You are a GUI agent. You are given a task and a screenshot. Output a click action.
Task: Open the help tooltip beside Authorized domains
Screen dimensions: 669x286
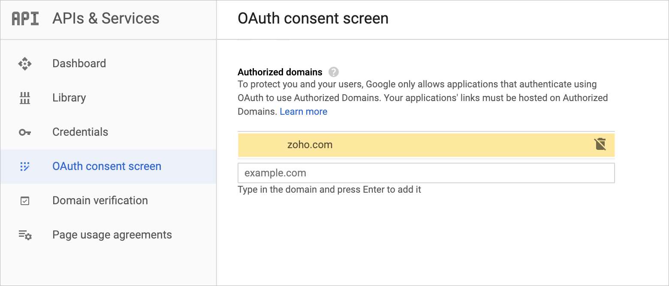click(333, 72)
